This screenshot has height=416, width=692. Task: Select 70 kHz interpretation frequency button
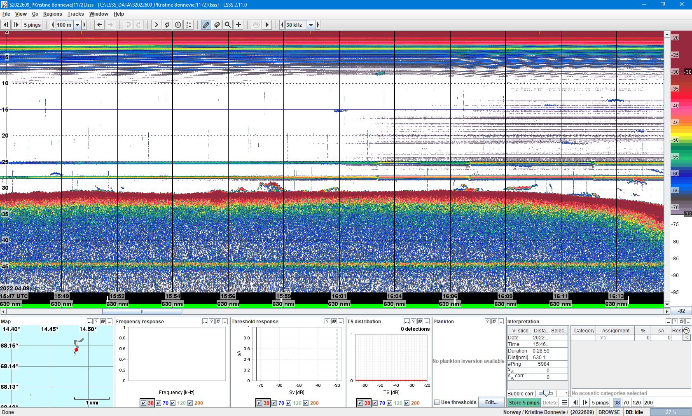(x=626, y=403)
